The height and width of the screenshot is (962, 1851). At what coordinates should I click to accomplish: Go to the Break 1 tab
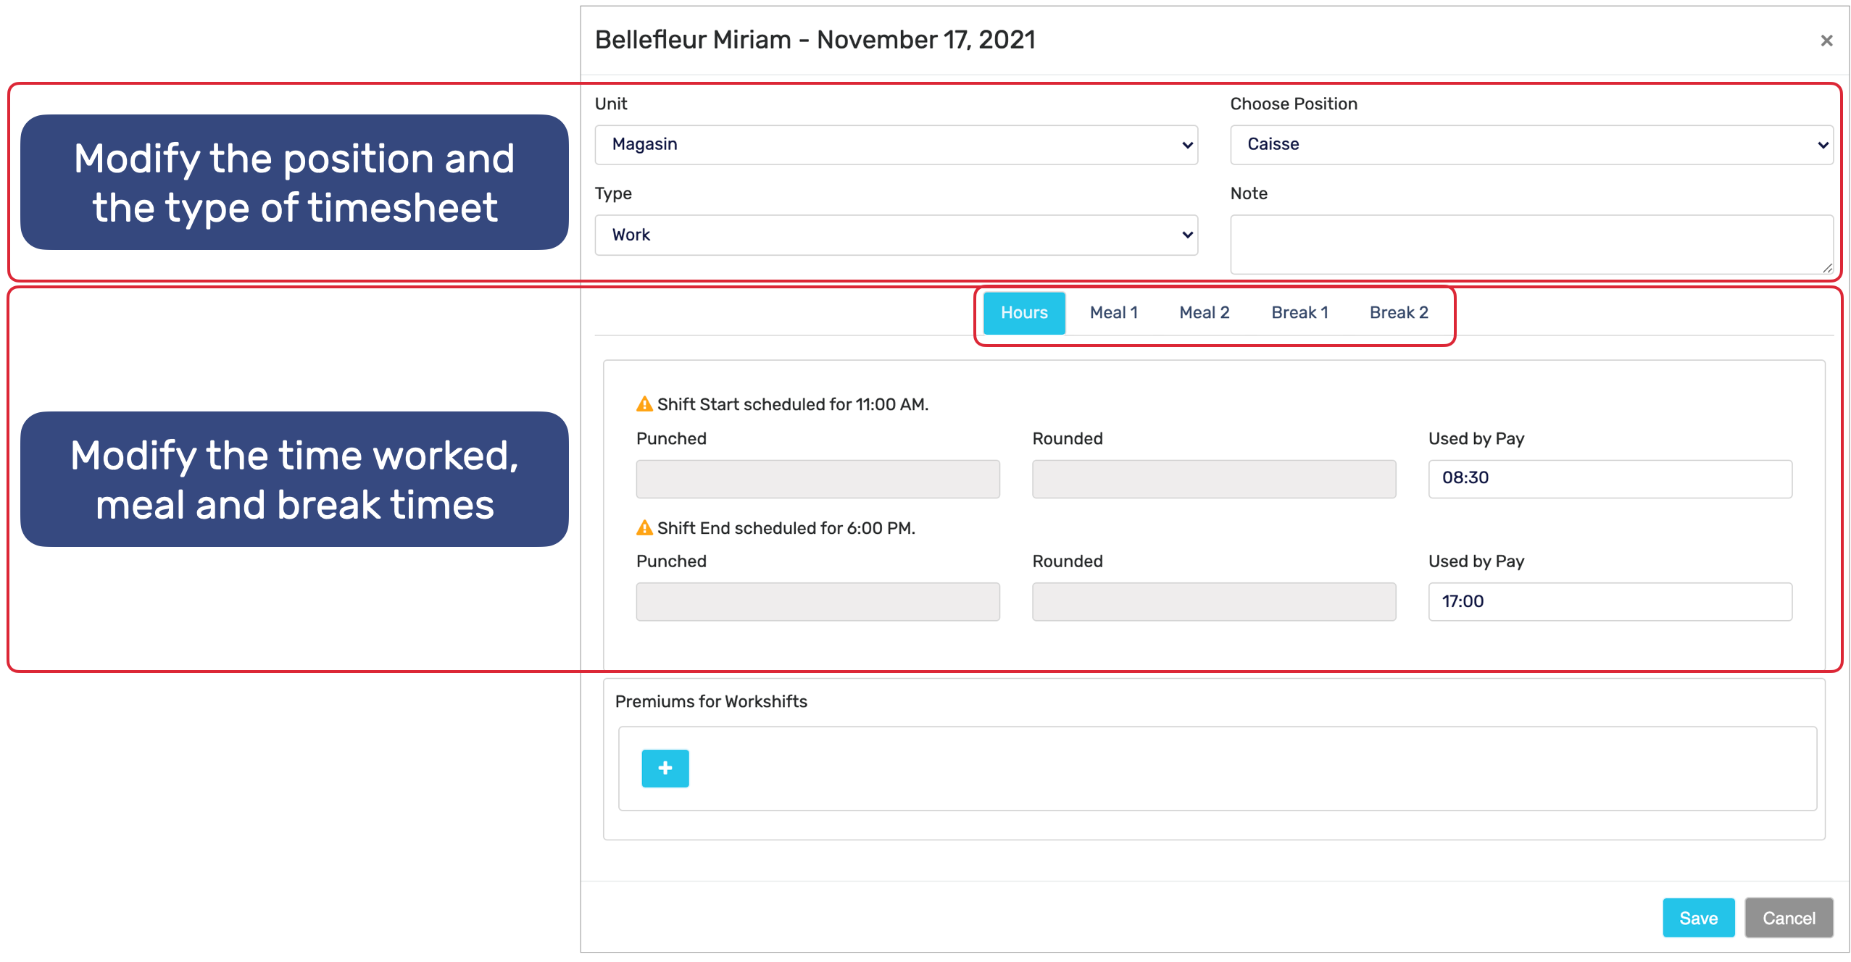1299,313
